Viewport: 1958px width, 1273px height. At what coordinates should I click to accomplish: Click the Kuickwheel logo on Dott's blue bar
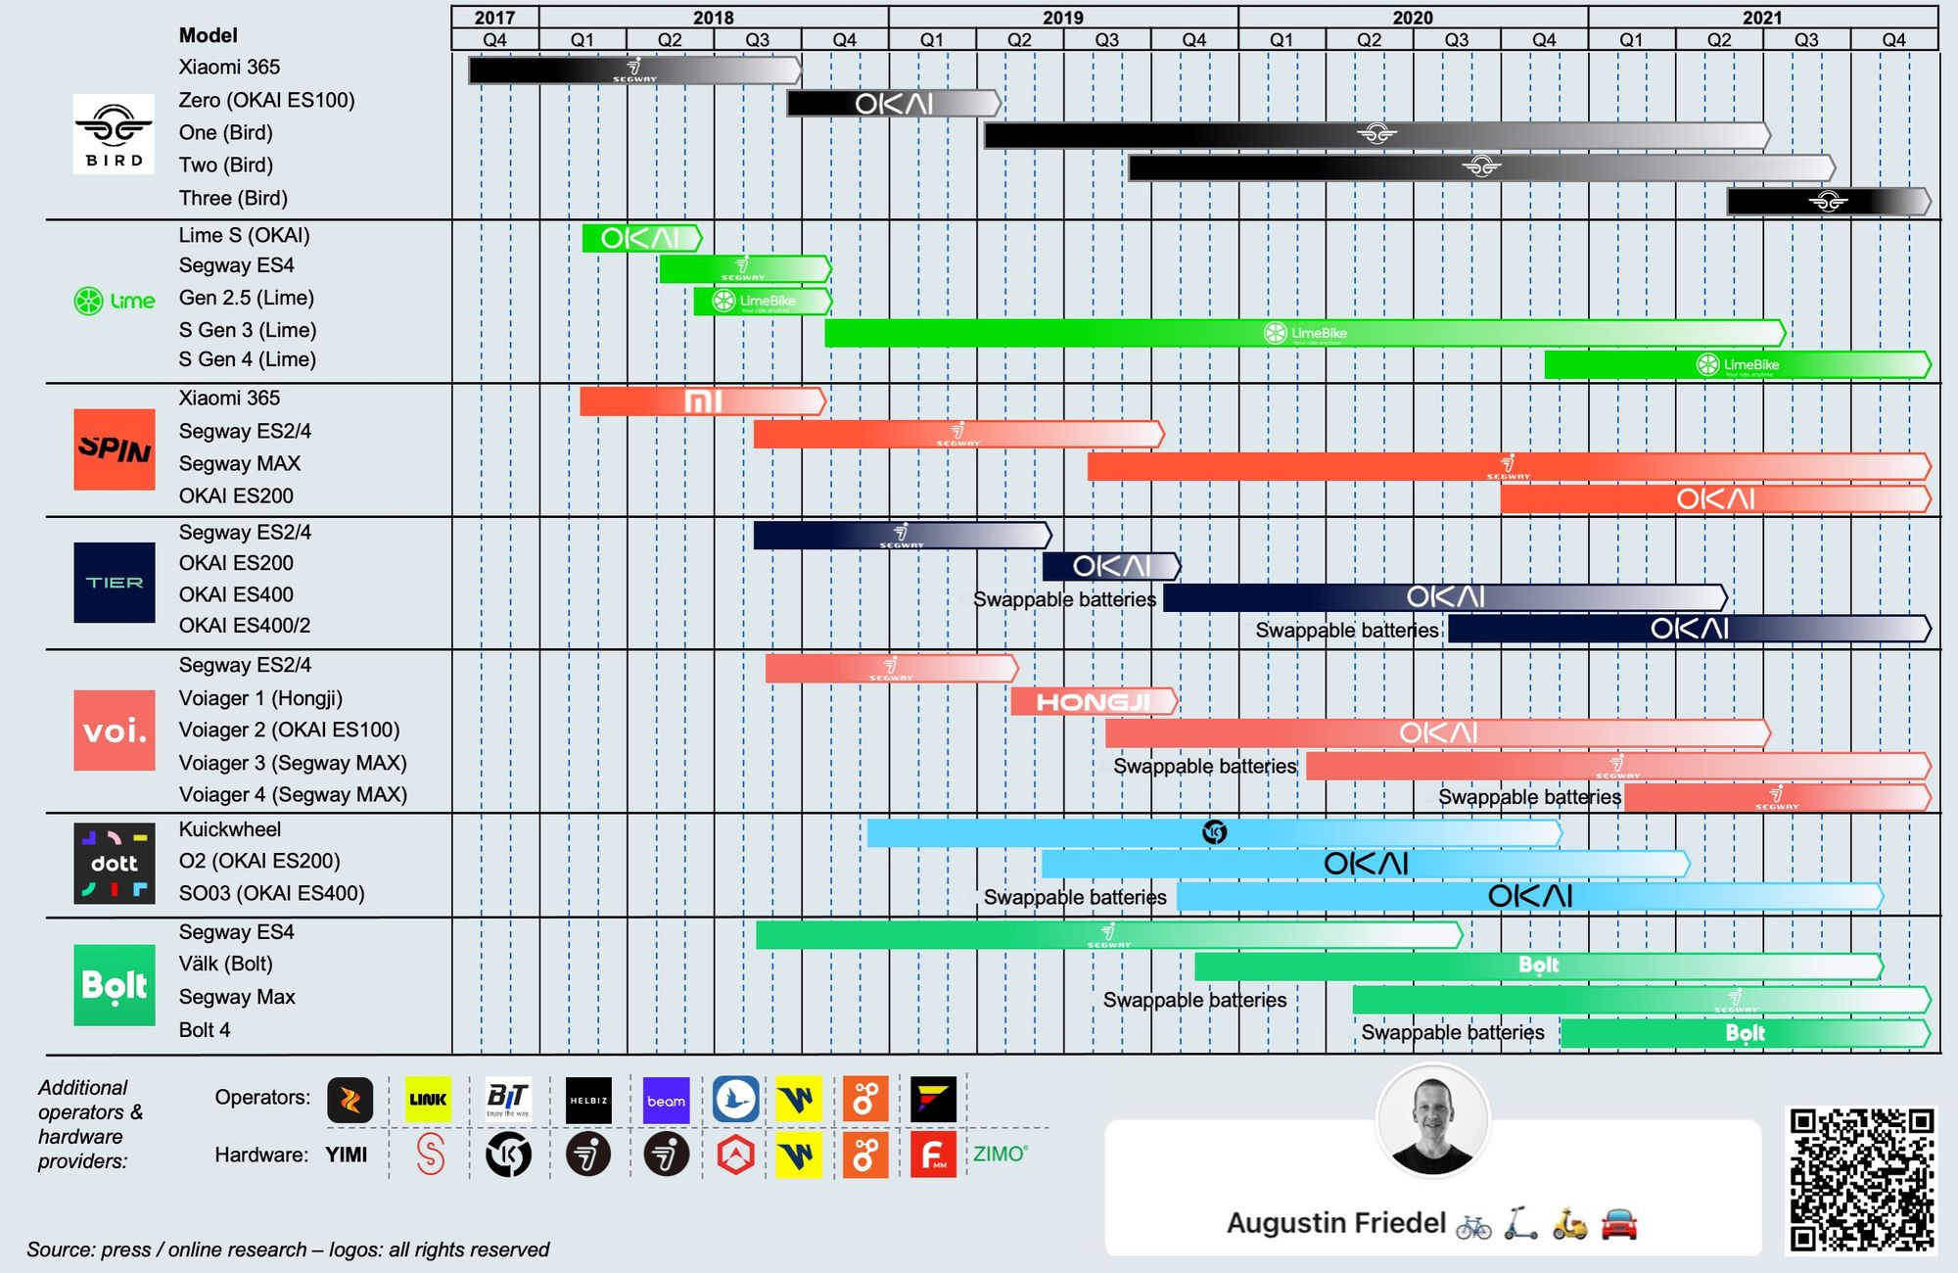[1214, 832]
